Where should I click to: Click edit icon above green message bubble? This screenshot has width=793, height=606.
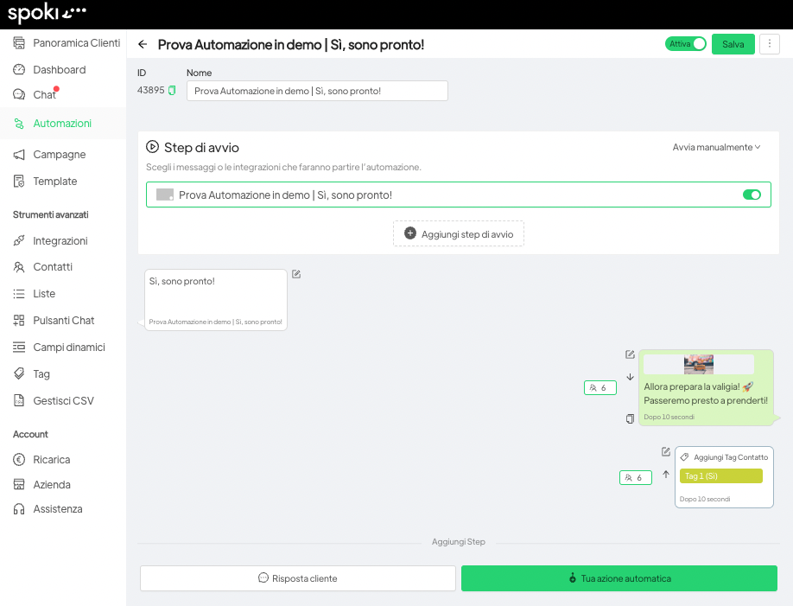click(x=630, y=354)
